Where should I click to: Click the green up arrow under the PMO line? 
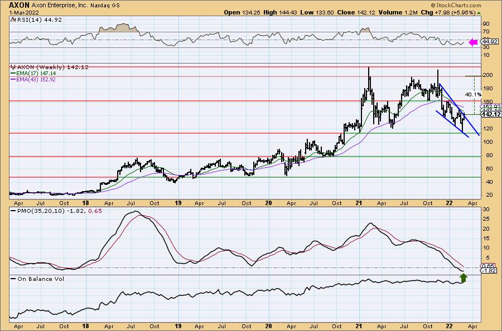464,278
